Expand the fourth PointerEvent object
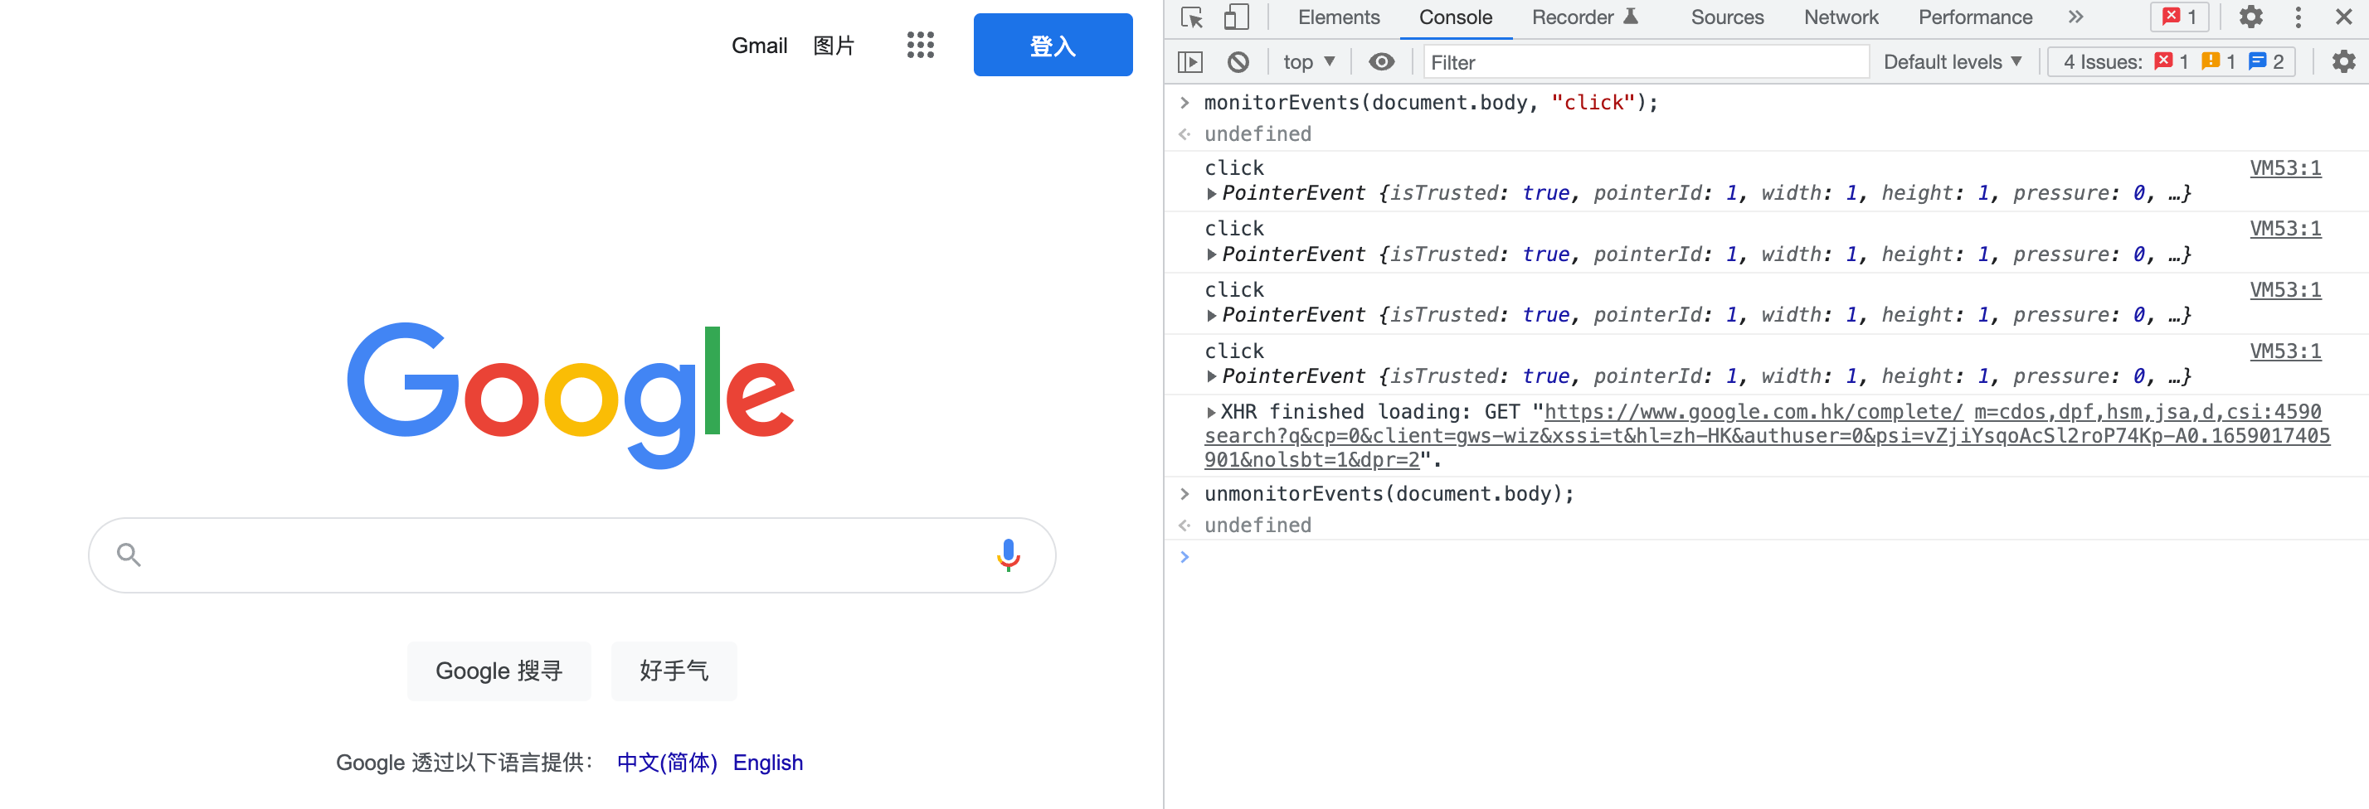This screenshot has height=809, width=2369. 1211,377
